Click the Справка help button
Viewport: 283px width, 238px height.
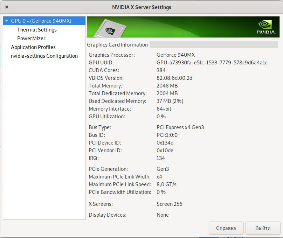pyautogui.click(x=226, y=228)
